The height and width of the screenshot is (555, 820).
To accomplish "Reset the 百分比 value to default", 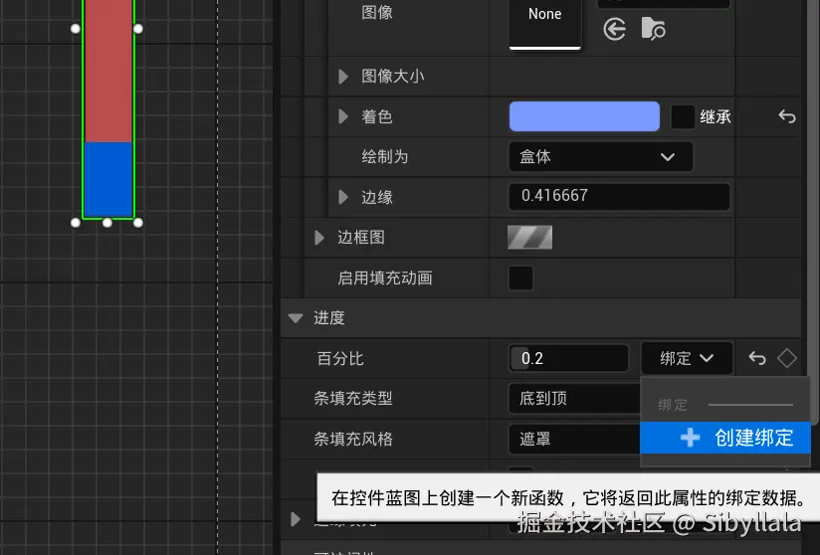I will (756, 358).
